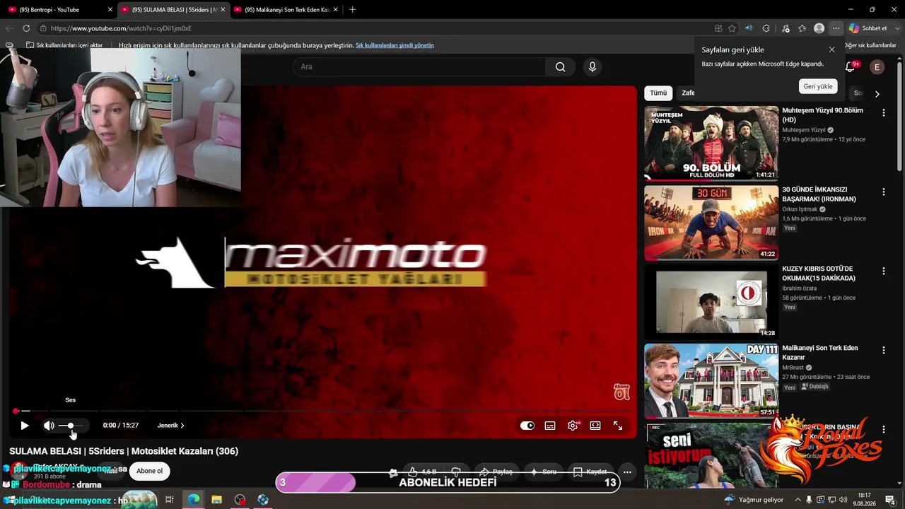
Task: Open options menu for Muhteşem Yüzyıl video
Action: tap(883, 112)
